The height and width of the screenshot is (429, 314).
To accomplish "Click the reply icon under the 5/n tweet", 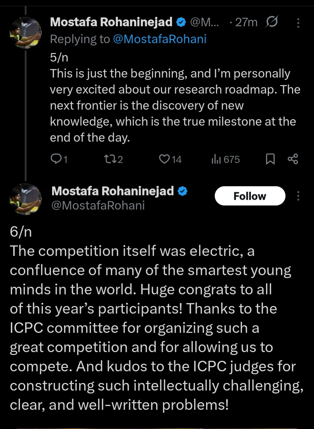I will (56, 159).
